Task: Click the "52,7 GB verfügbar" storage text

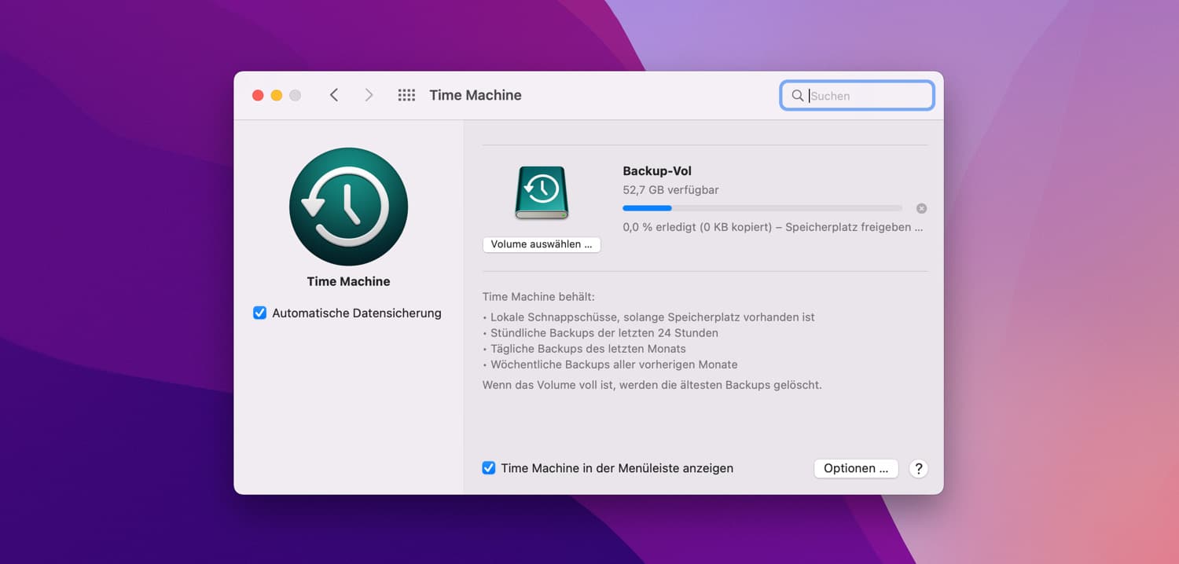Action: coord(670,190)
